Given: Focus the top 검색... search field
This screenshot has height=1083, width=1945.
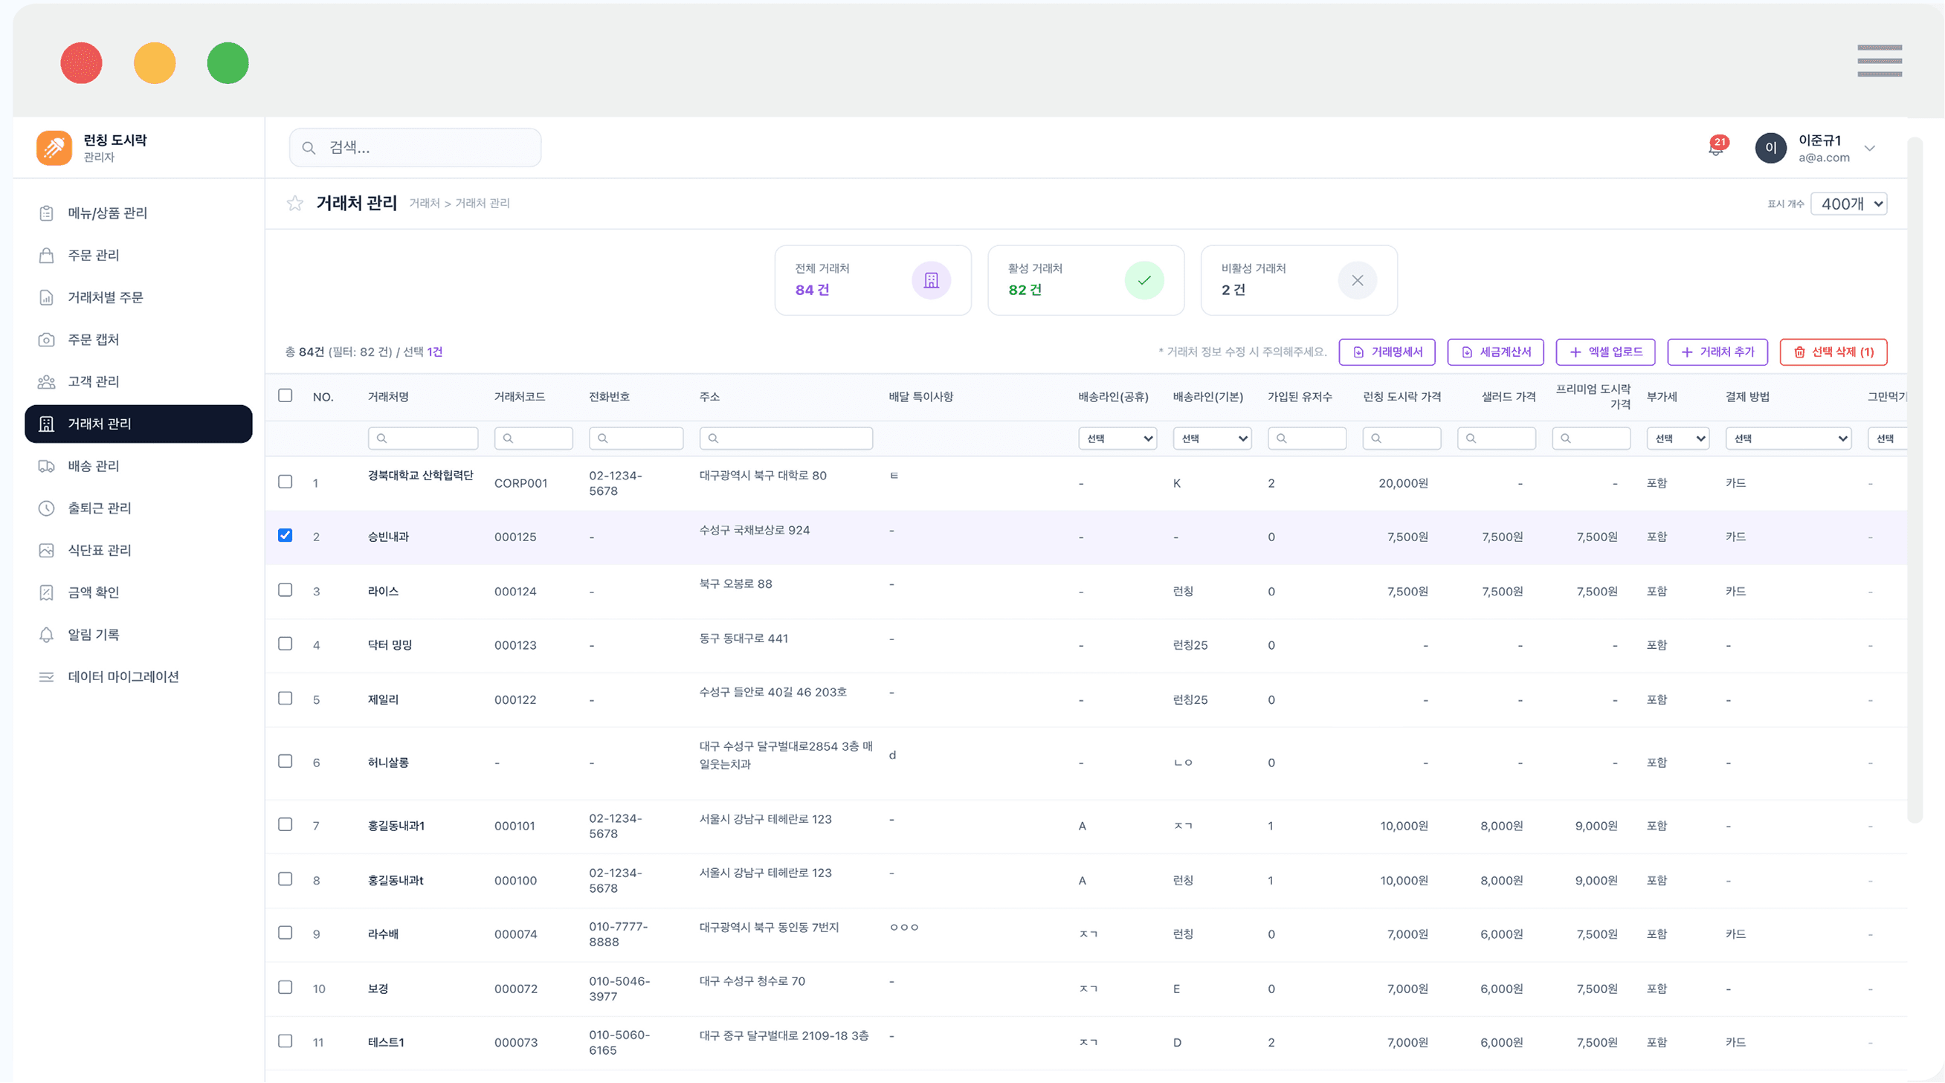Looking at the screenshot, I should (x=416, y=148).
